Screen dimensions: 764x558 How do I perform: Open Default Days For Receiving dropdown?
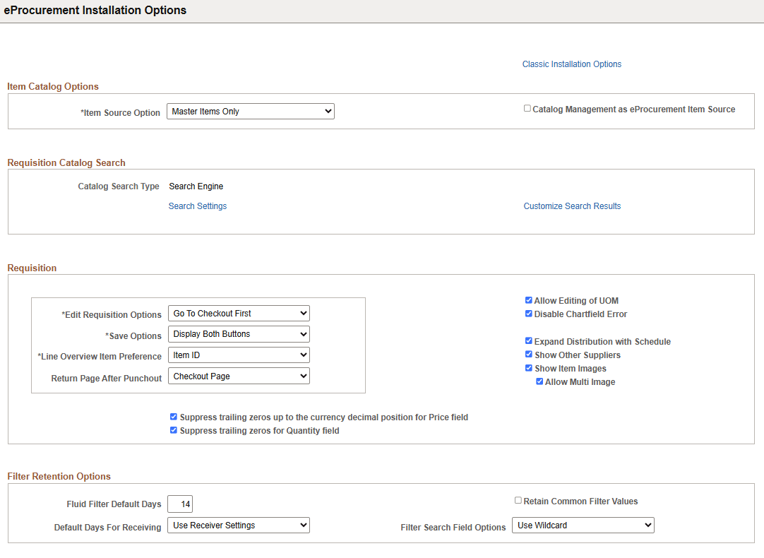click(x=239, y=525)
